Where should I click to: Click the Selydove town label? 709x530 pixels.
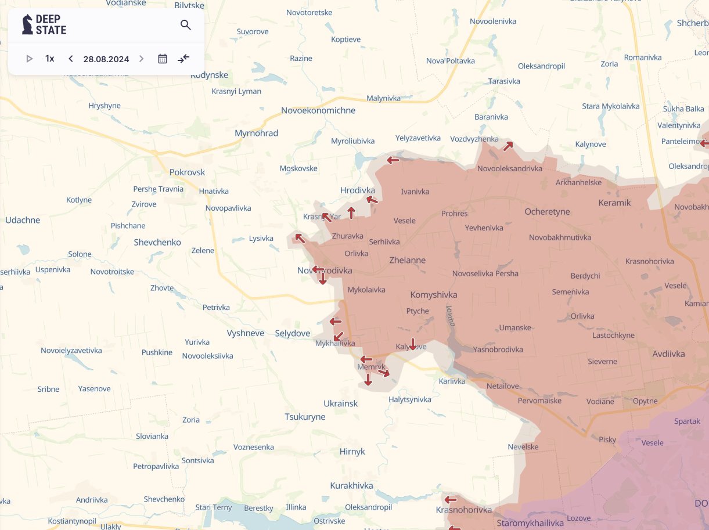click(293, 333)
